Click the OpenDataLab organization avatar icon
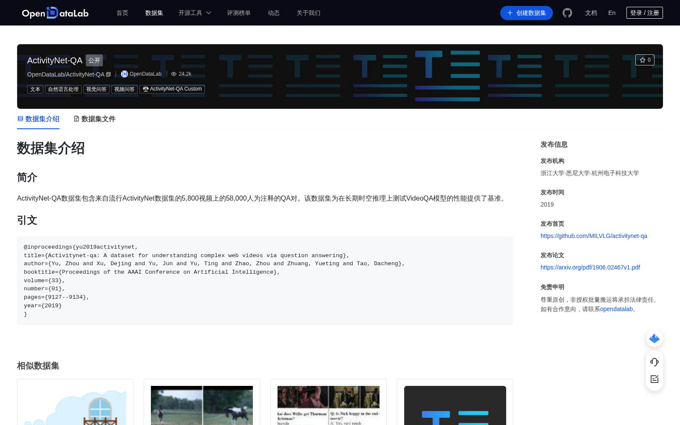The height and width of the screenshot is (425, 680). [x=125, y=74]
